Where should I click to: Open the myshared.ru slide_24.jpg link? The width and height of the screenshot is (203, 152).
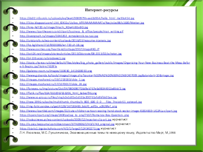coord(53,84)
